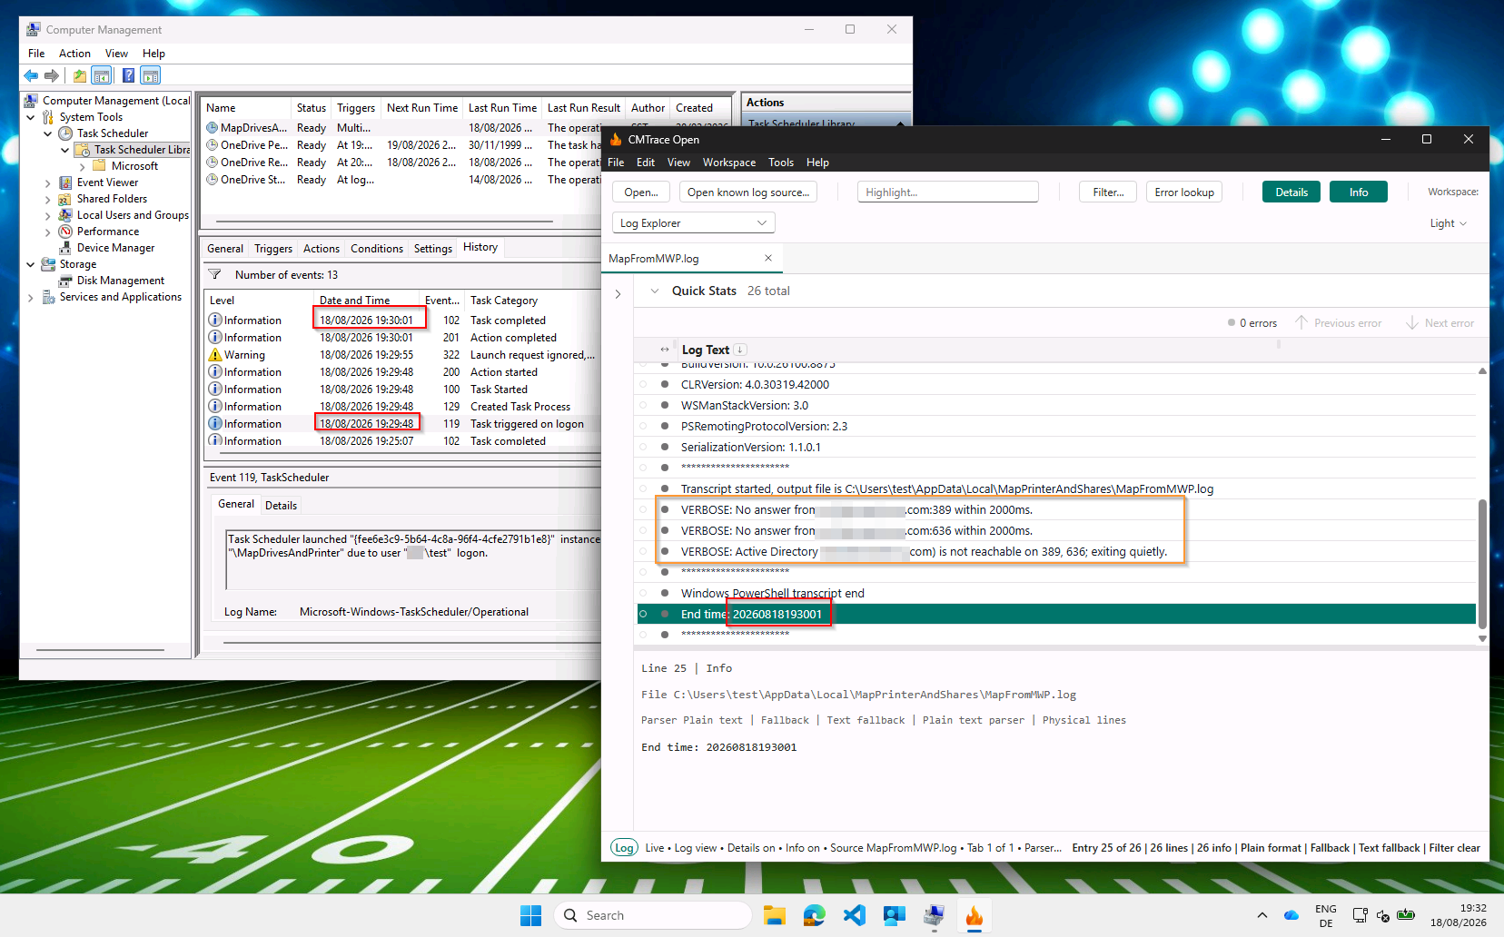Click the column width toggle arrows beside Log Text
Image resolution: width=1504 pixels, height=937 pixels.
[665, 350]
